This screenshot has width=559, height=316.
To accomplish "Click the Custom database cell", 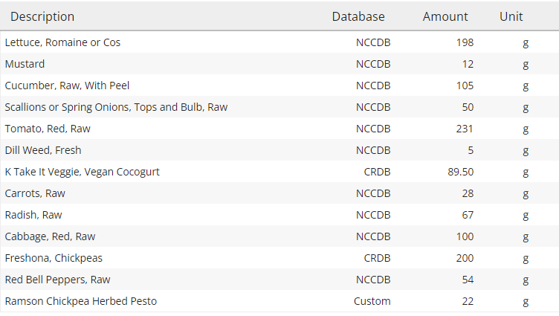I will click(372, 301).
